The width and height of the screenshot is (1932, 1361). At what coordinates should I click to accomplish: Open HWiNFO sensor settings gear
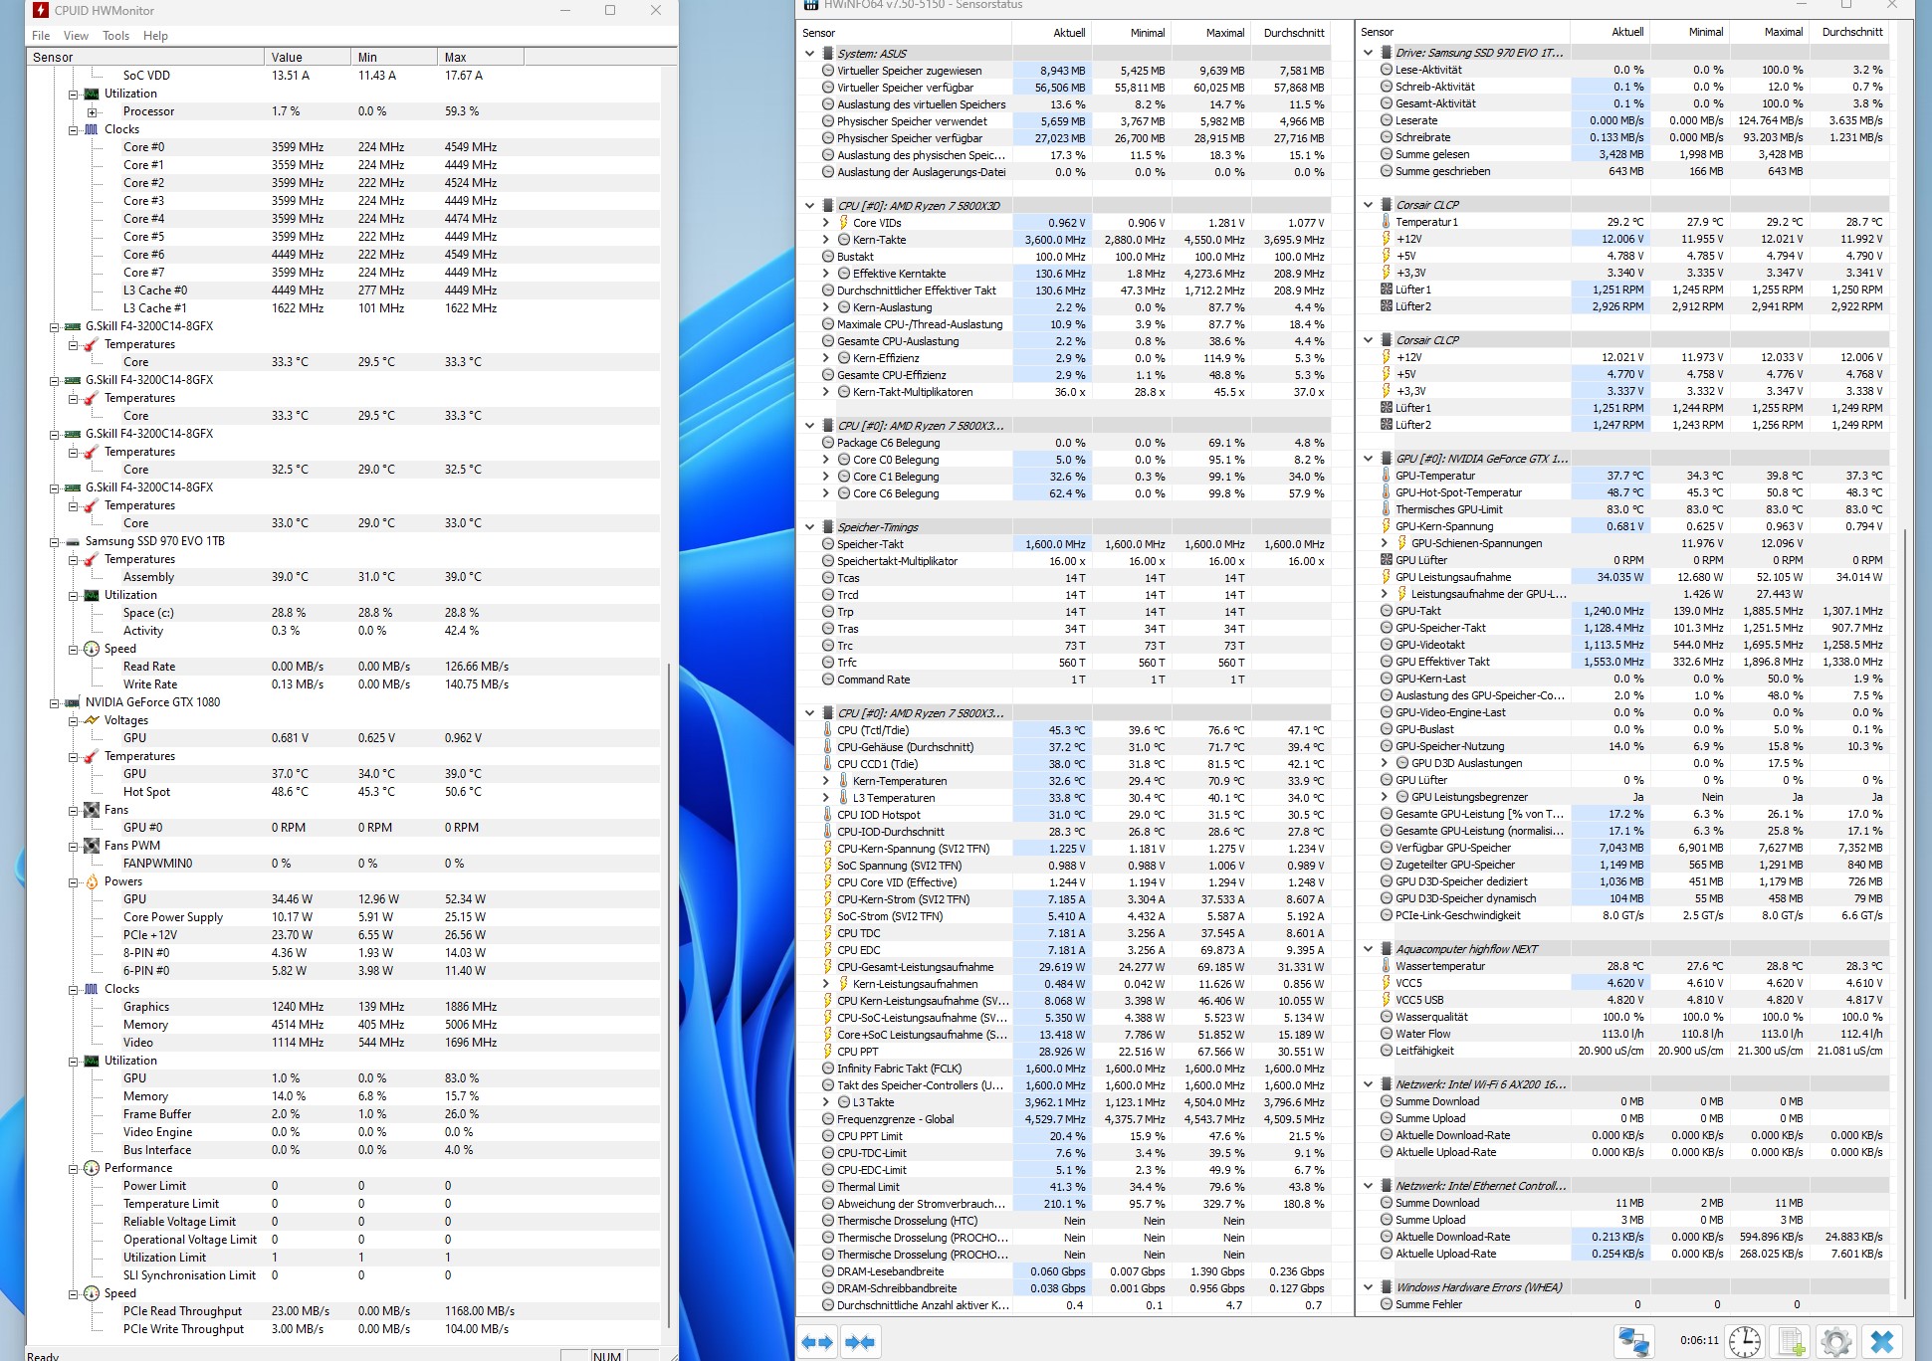click(1835, 1340)
